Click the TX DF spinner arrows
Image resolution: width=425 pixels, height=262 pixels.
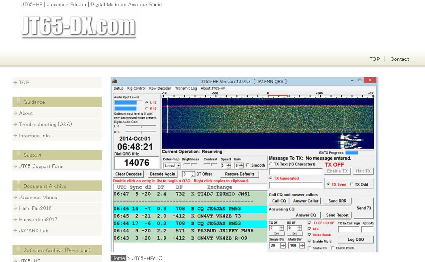click(x=282, y=228)
